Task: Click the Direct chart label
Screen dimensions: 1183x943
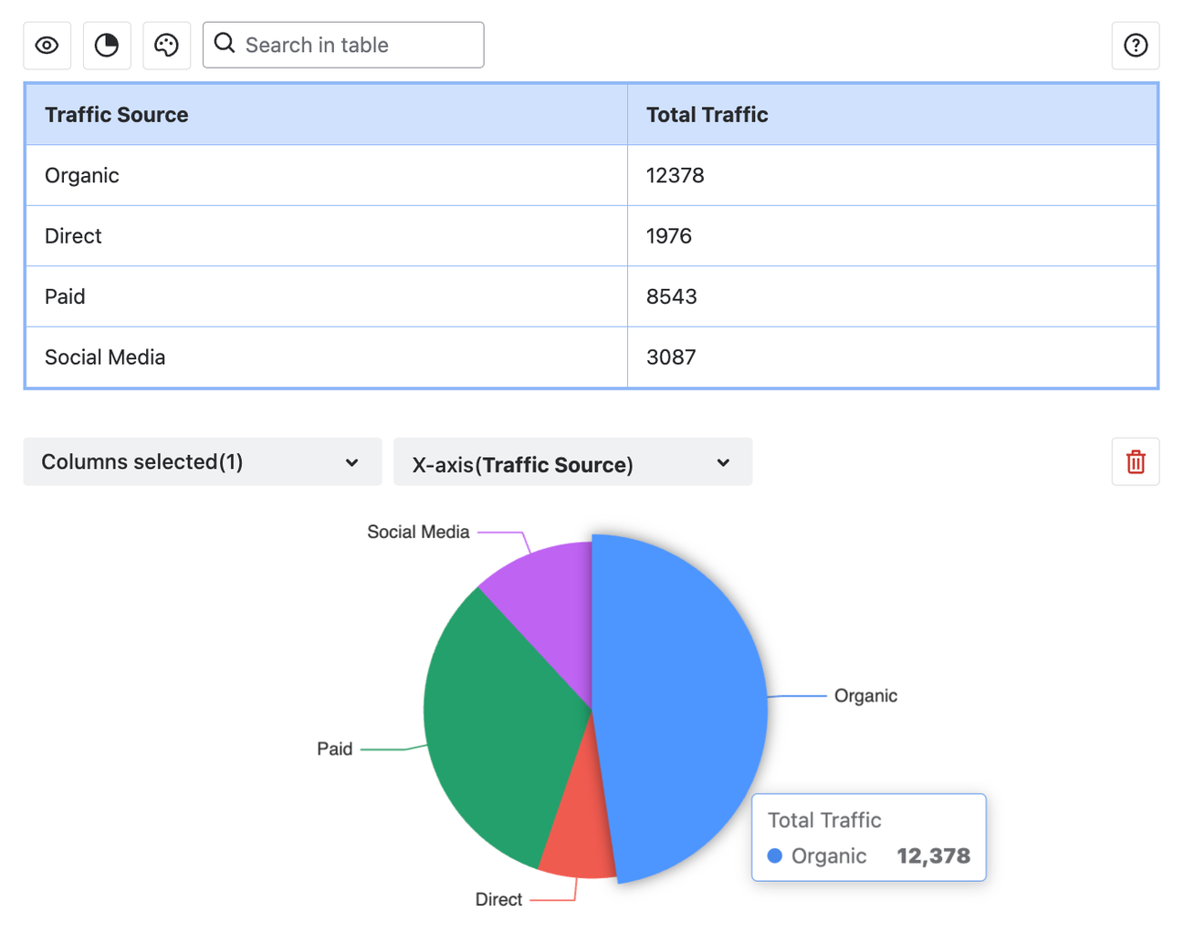Action: pyautogui.click(x=498, y=899)
